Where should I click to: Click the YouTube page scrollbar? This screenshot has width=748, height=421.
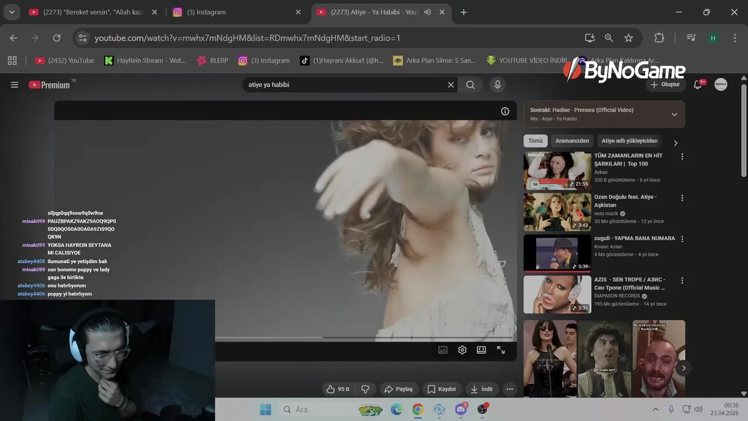pyautogui.click(x=744, y=130)
